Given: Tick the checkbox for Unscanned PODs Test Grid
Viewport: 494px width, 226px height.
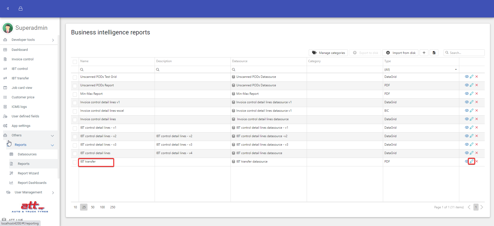Looking at the screenshot, I should click(75, 77).
